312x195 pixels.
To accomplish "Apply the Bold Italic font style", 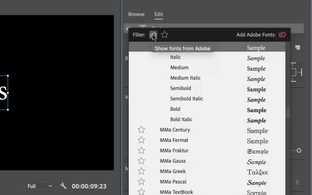I will (x=181, y=119).
